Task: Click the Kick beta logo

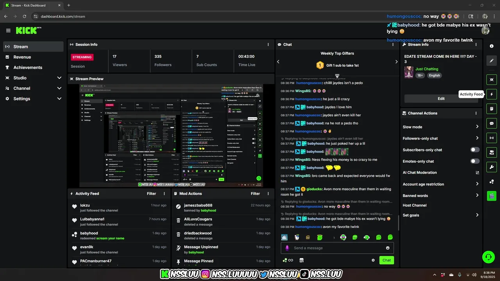Action: point(28,30)
